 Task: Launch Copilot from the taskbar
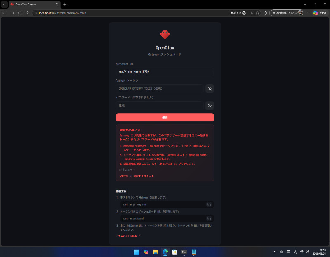pyautogui.click(x=146, y=252)
